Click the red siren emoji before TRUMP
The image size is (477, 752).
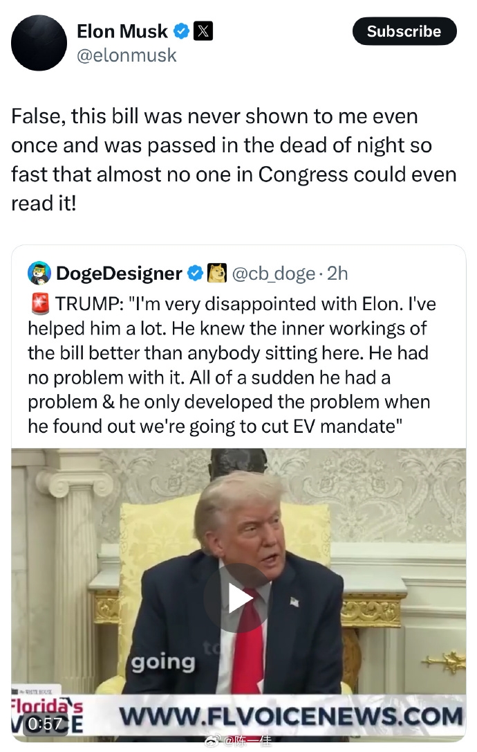pyautogui.click(x=39, y=304)
